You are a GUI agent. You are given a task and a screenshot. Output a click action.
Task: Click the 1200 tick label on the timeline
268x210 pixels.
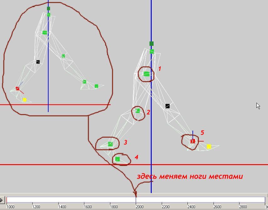coord(36,207)
